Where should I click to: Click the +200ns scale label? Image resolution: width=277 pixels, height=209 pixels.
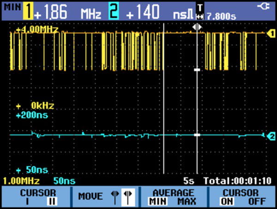click(32, 116)
